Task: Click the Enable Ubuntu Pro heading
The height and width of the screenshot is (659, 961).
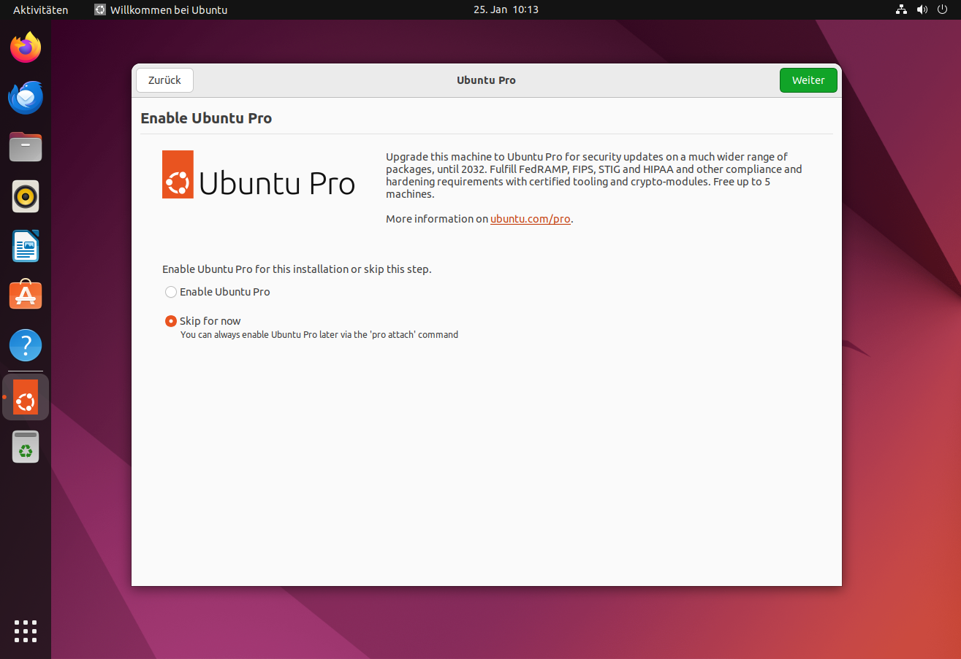Action: point(206,118)
